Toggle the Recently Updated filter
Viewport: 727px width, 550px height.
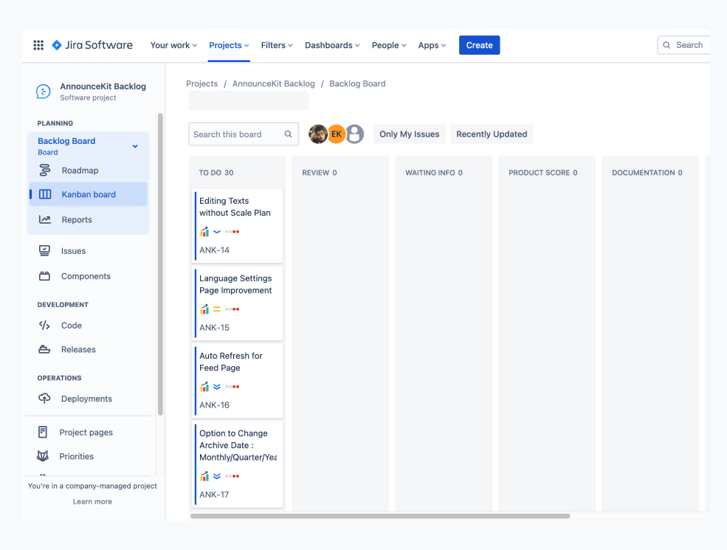tap(492, 134)
